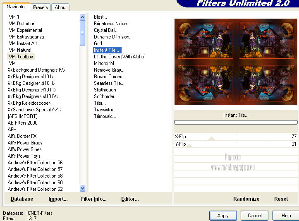Click the filter preview image
The image size is (299, 221).
tap(236, 62)
